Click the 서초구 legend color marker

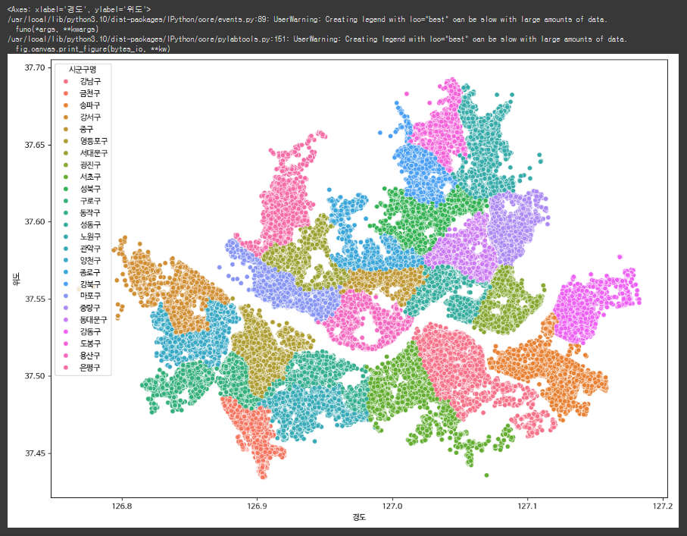click(x=66, y=177)
